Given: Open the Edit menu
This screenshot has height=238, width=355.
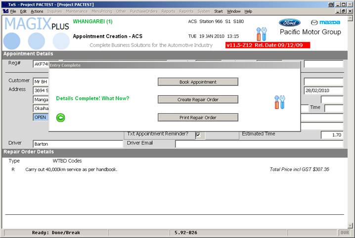Looking at the screenshot, I should (23, 11).
